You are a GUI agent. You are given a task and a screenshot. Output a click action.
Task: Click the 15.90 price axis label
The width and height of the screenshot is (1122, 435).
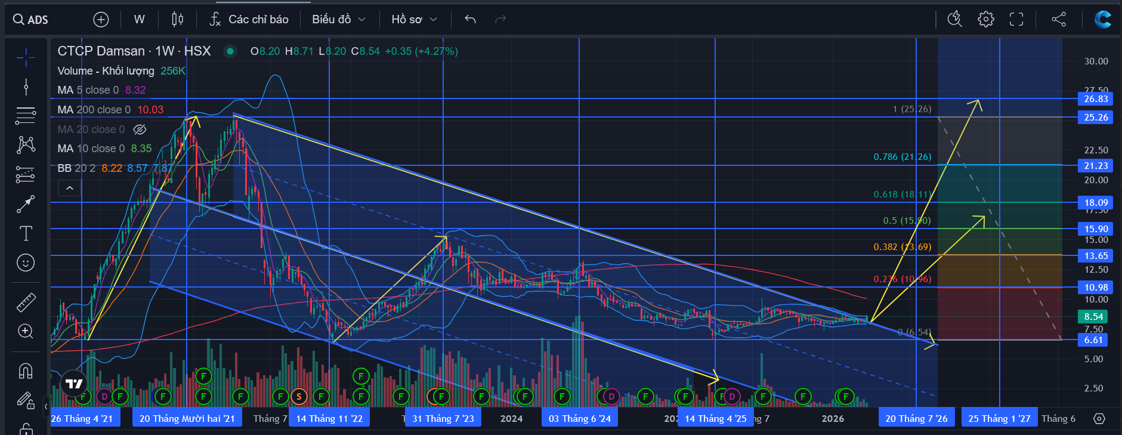click(1096, 229)
